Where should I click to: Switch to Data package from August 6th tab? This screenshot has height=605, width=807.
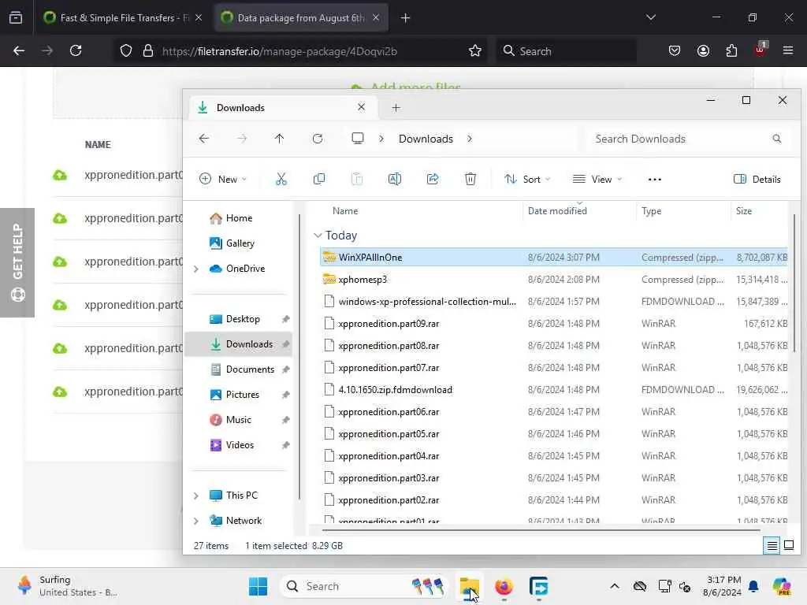point(301,17)
